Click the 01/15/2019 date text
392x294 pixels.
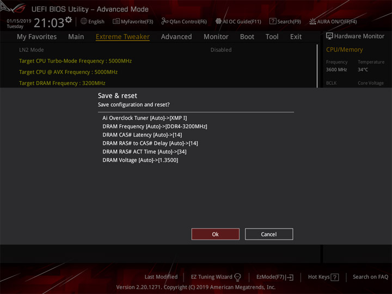[19, 21]
